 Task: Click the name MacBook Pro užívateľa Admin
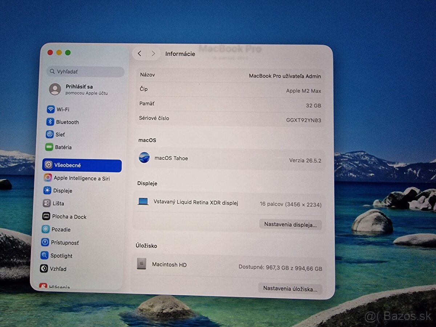coord(285,76)
